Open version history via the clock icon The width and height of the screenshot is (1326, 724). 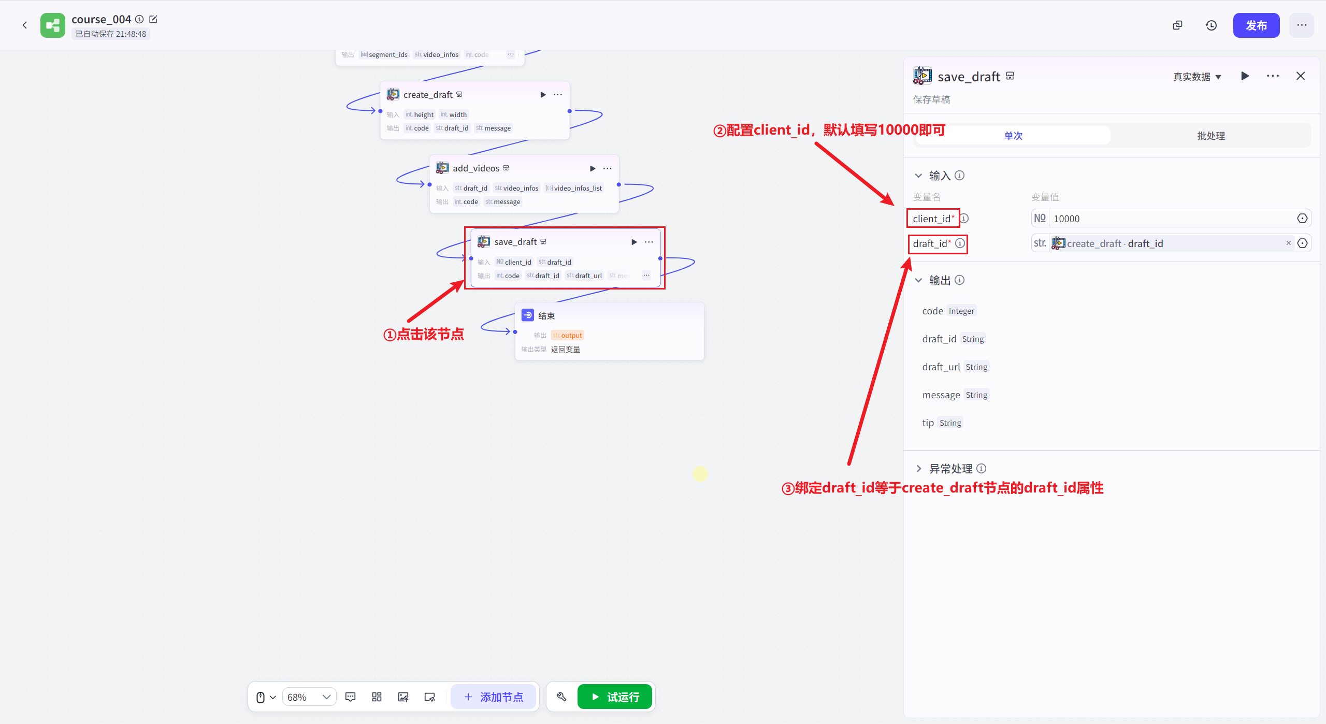coord(1211,25)
